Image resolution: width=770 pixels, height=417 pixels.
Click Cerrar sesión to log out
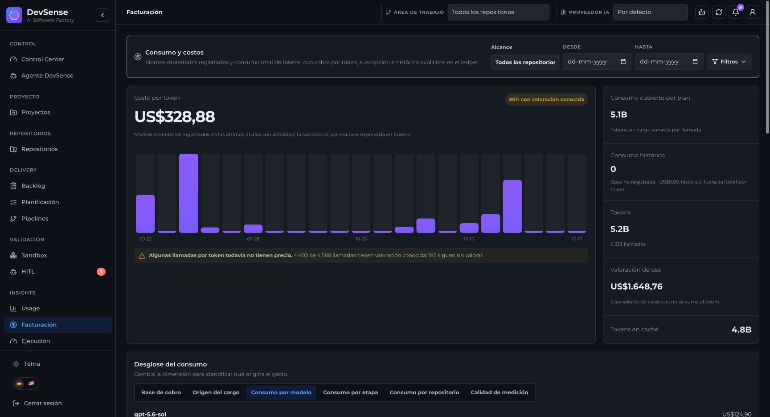(x=37, y=404)
